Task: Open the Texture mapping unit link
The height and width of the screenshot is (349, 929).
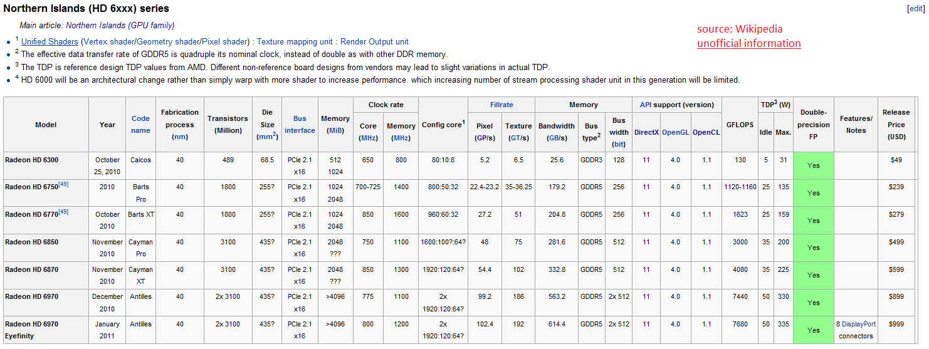Action: coord(295,42)
